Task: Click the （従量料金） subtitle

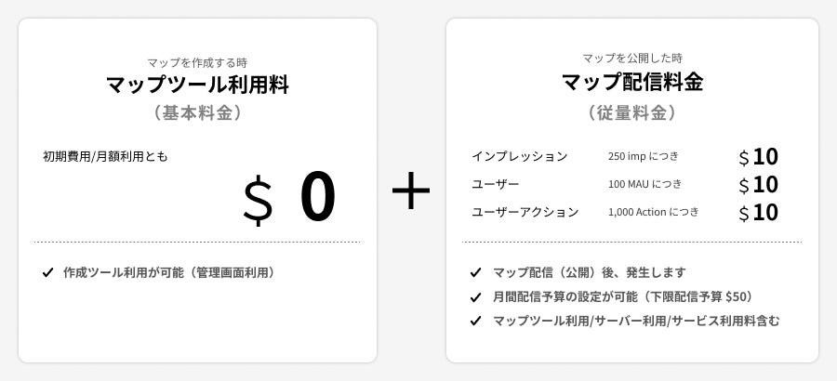Action: click(x=631, y=113)
